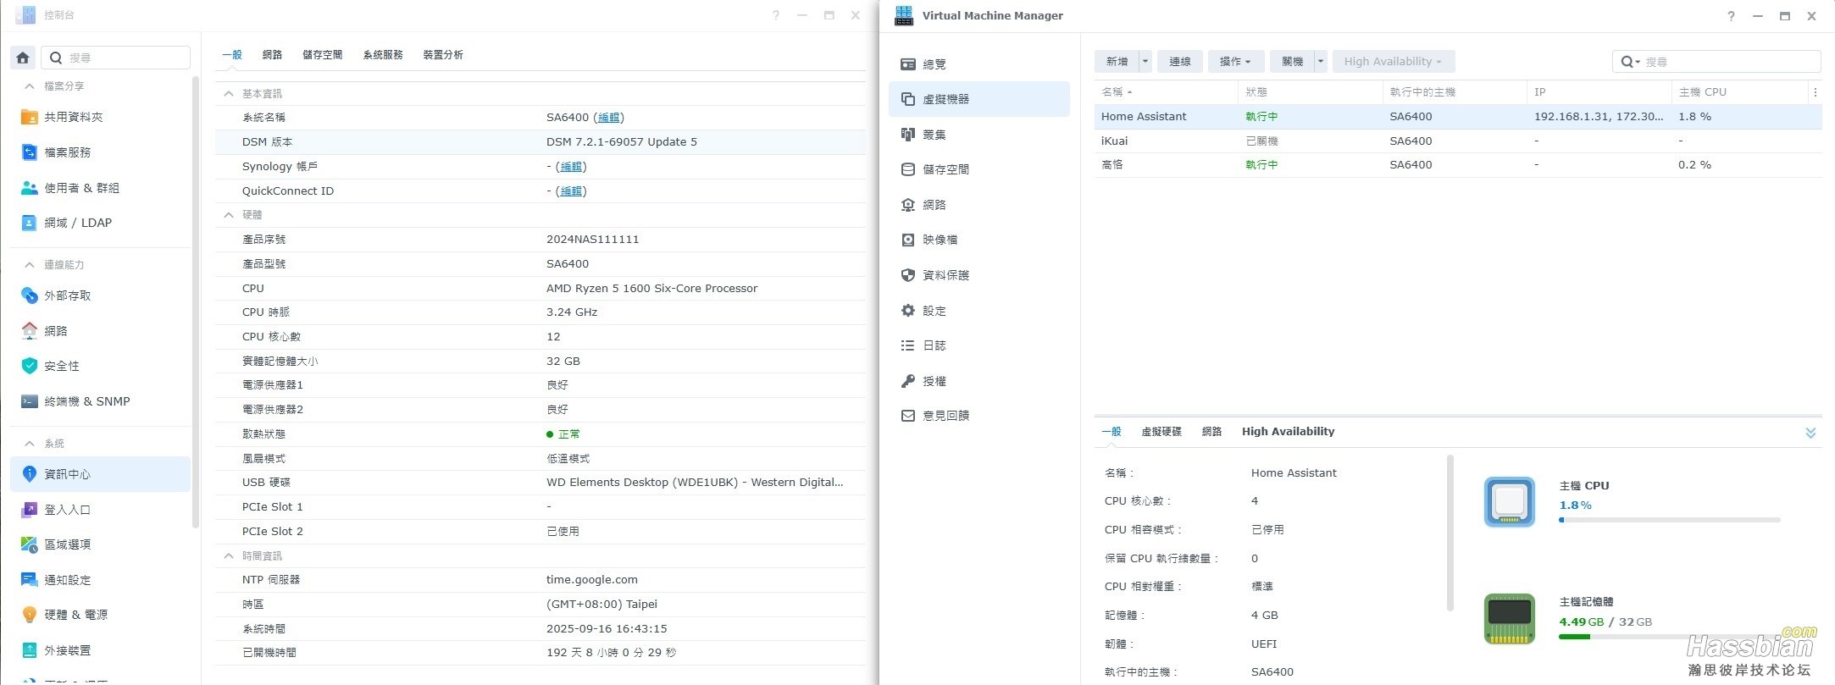Switch to the 虛擬硬碟 detail tab
Image resolution: width=1835 pixels, height=685 pixels.
(x=1161, y=432)
